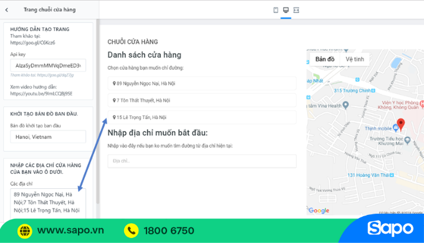
Task: Open the goo.gl/C6Kcz6 guide link
Action: pyautogui.click(x=32, y=42)
